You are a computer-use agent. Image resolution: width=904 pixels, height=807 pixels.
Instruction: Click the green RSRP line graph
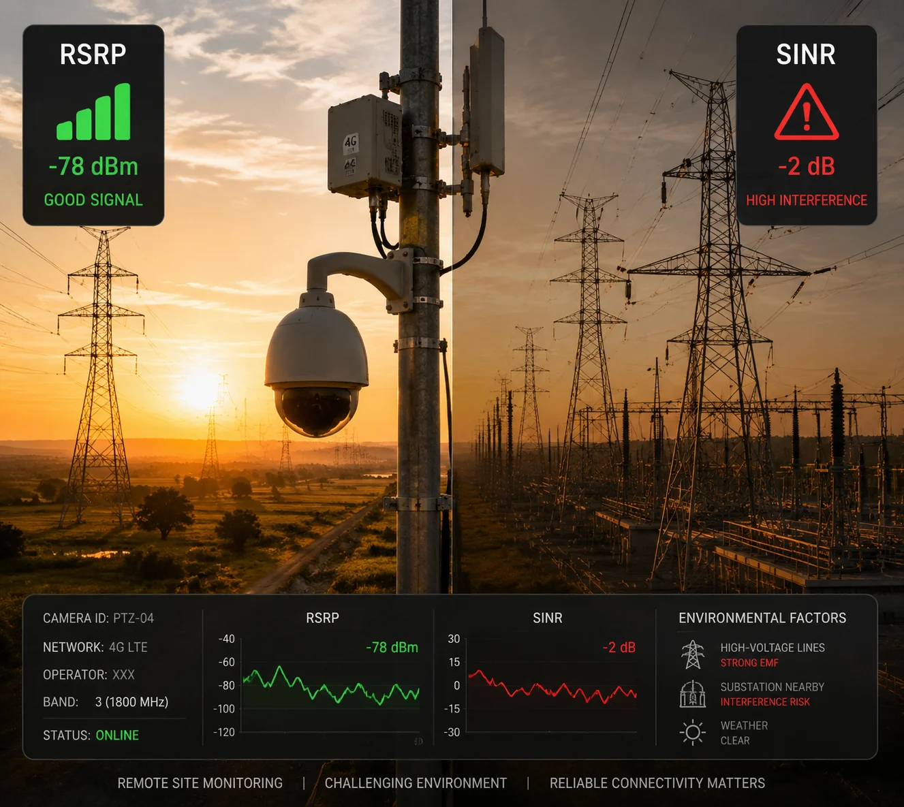[331, 687]
